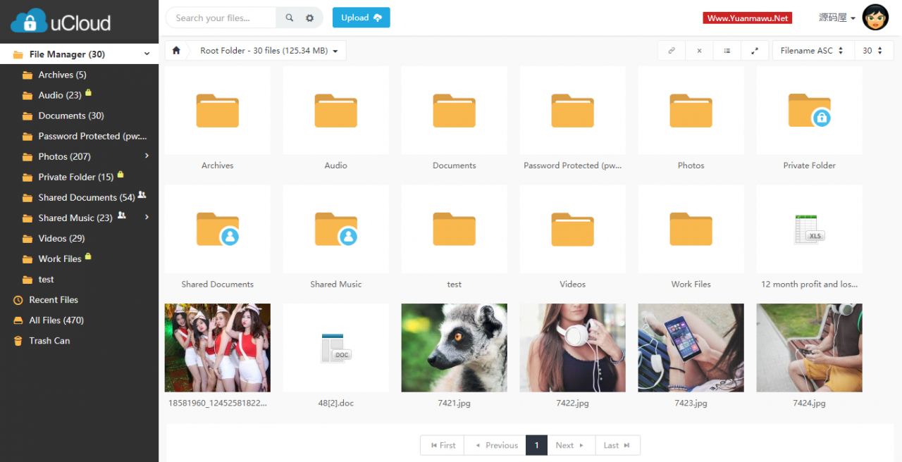Open the Trash Can in sidebar

[x=49, y=341]
